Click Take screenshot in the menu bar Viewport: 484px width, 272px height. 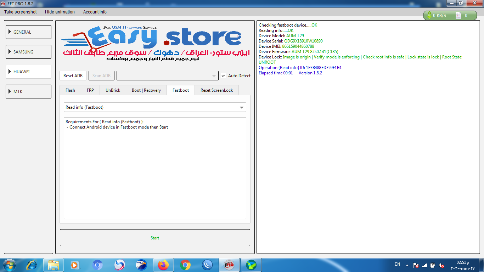pos(21,12)
